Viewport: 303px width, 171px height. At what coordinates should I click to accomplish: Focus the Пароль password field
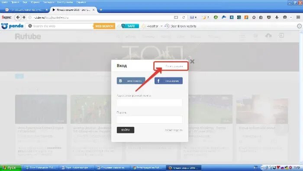click(x=149, y=119)
